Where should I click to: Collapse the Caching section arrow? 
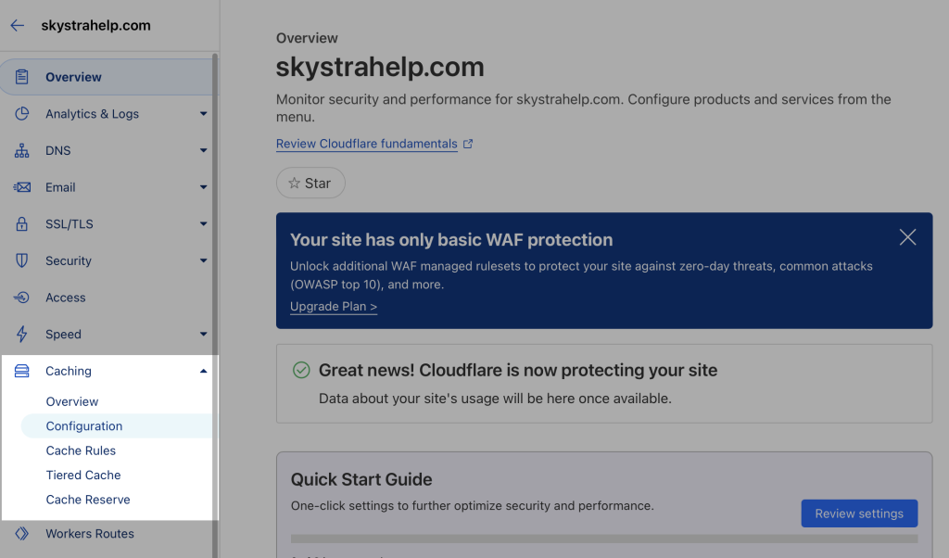tap(203, 371)
